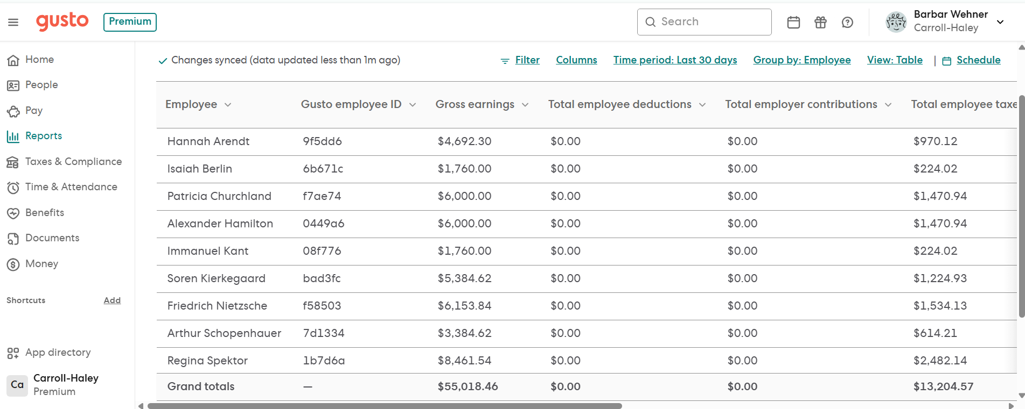Click the Filter link
The image size is (1025, 409).
[527, 60]
